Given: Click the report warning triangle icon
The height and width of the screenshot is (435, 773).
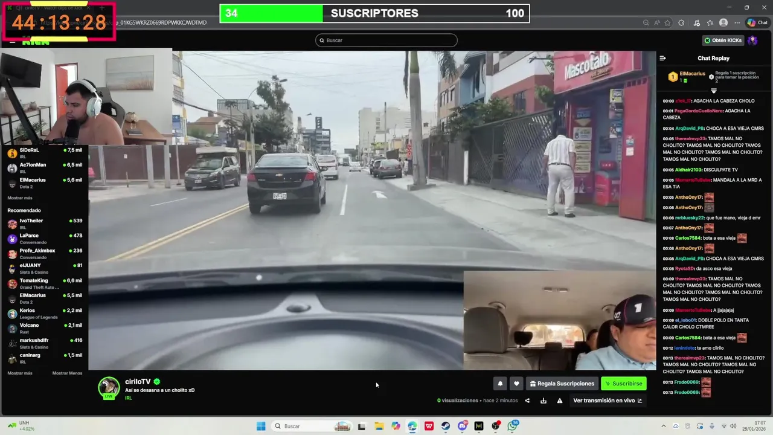Looking at the screenshot, I should coord(560,401).
